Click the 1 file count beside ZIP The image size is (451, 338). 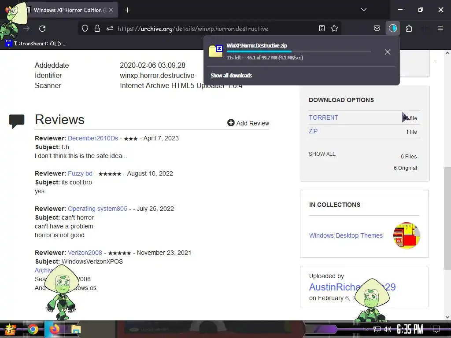(411, 132)
